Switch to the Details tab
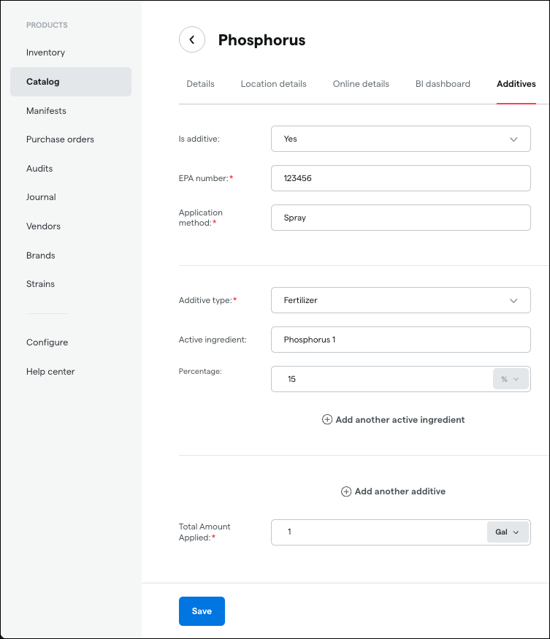The height and width of the screenshot is (639, 550). (x=200, y=84)
